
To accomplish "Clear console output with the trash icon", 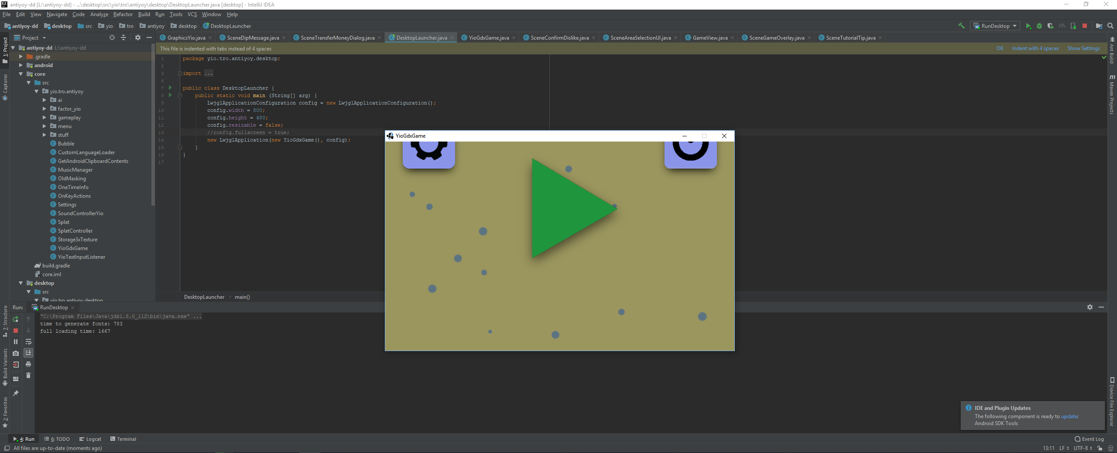I will [28, 375].
